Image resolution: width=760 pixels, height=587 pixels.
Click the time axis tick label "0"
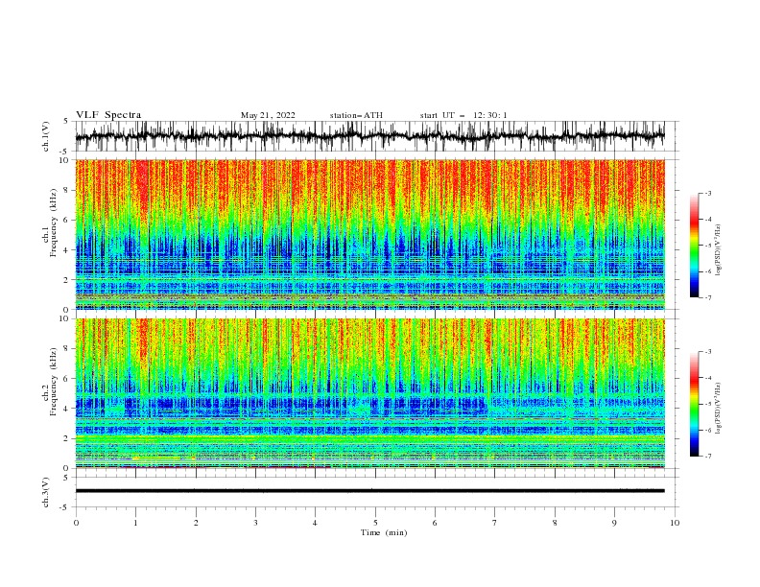(x=76, y=523)
